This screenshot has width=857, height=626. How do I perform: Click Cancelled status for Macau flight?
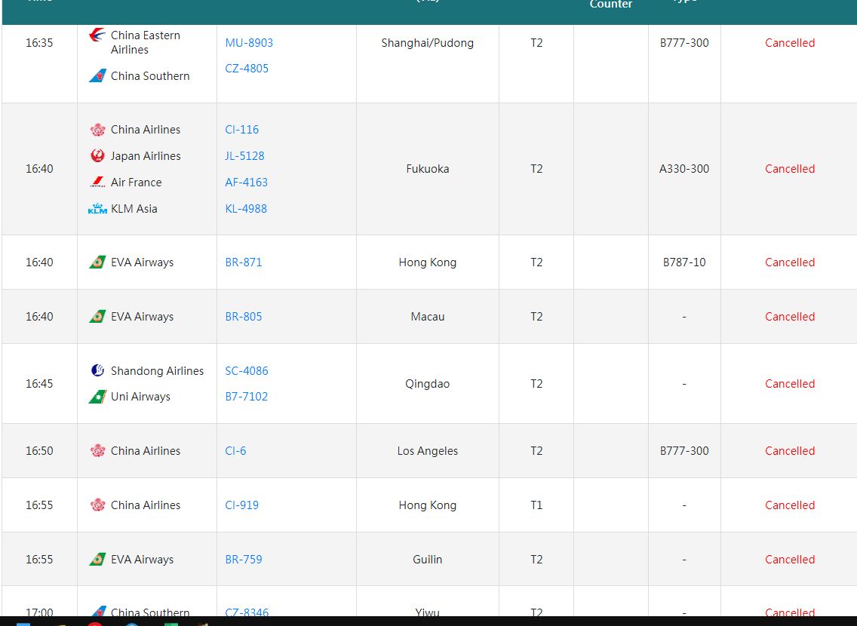coord(789,316)
